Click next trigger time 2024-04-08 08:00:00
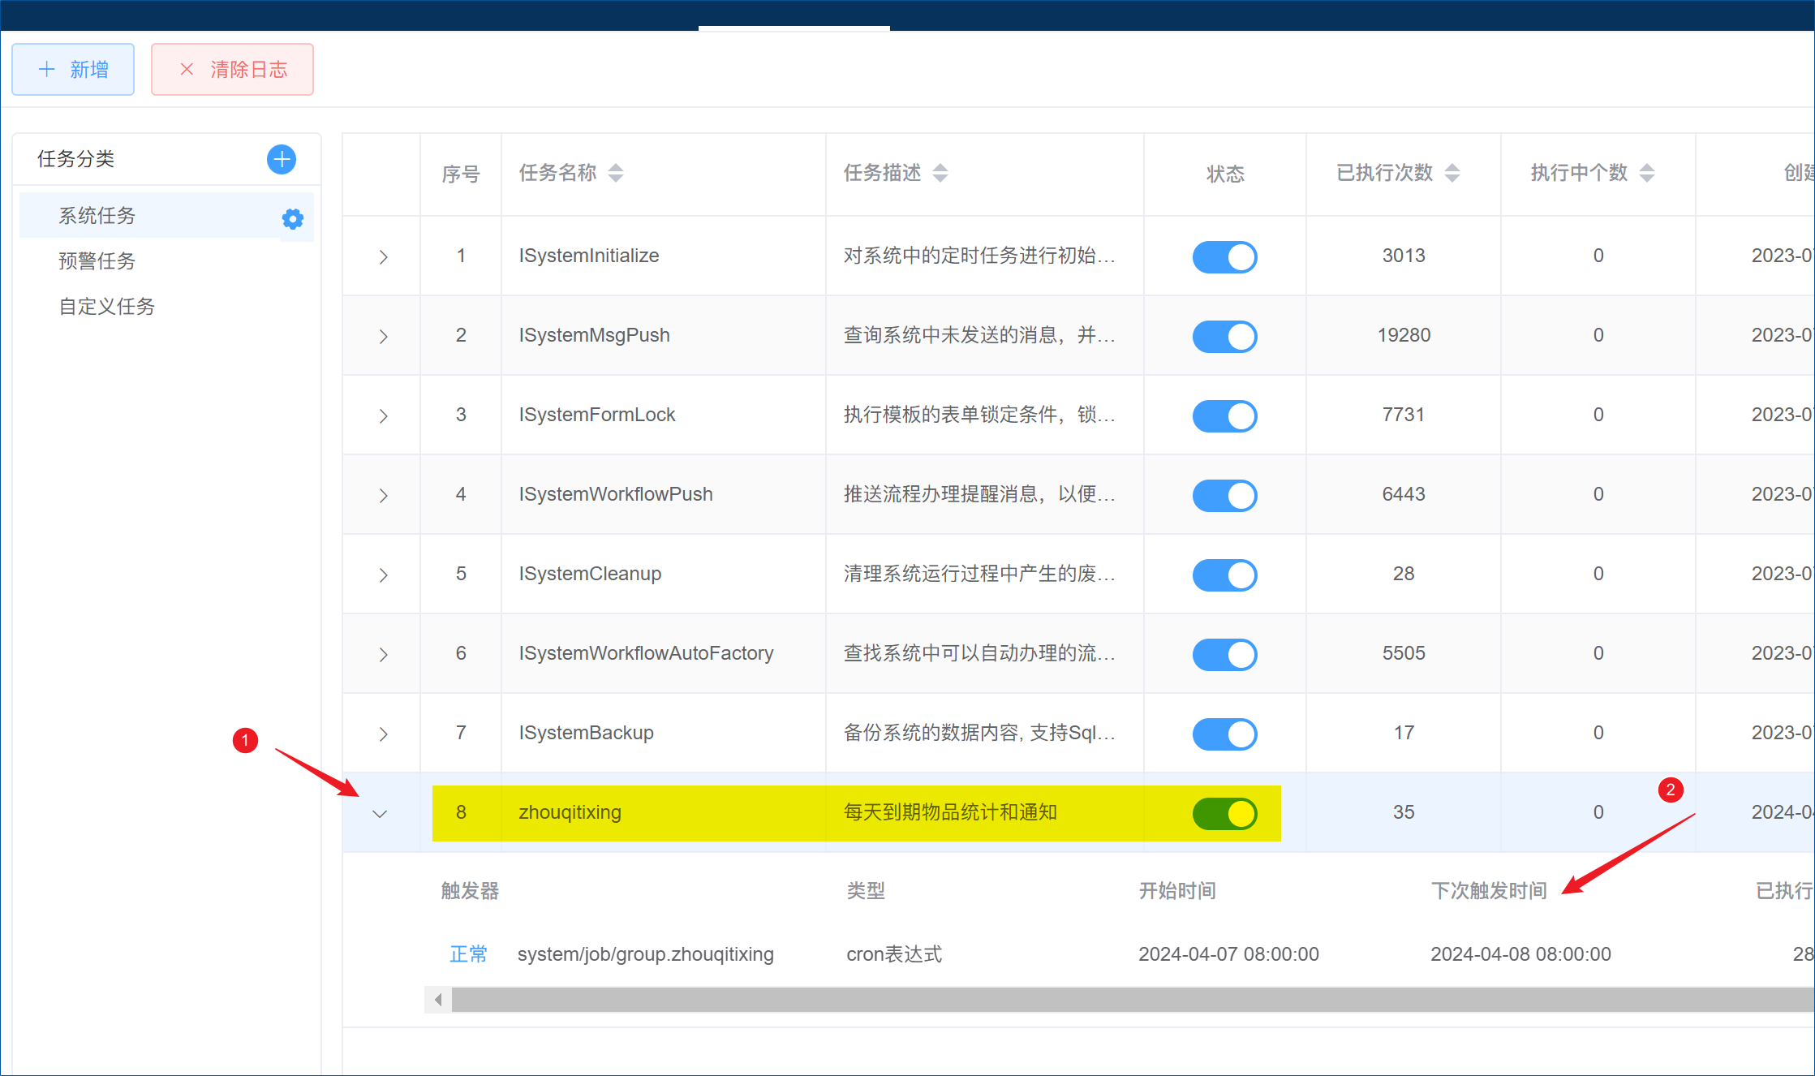Screen dimensions: 1815x1076 pyautogui.click(x=1520, y=953)
